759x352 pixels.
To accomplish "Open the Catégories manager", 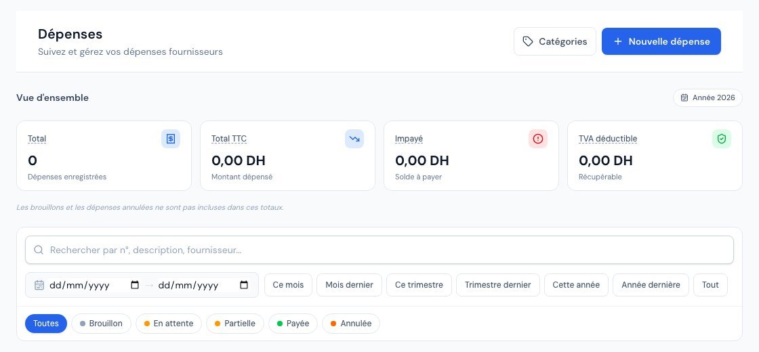I will (x=555, y=41).
